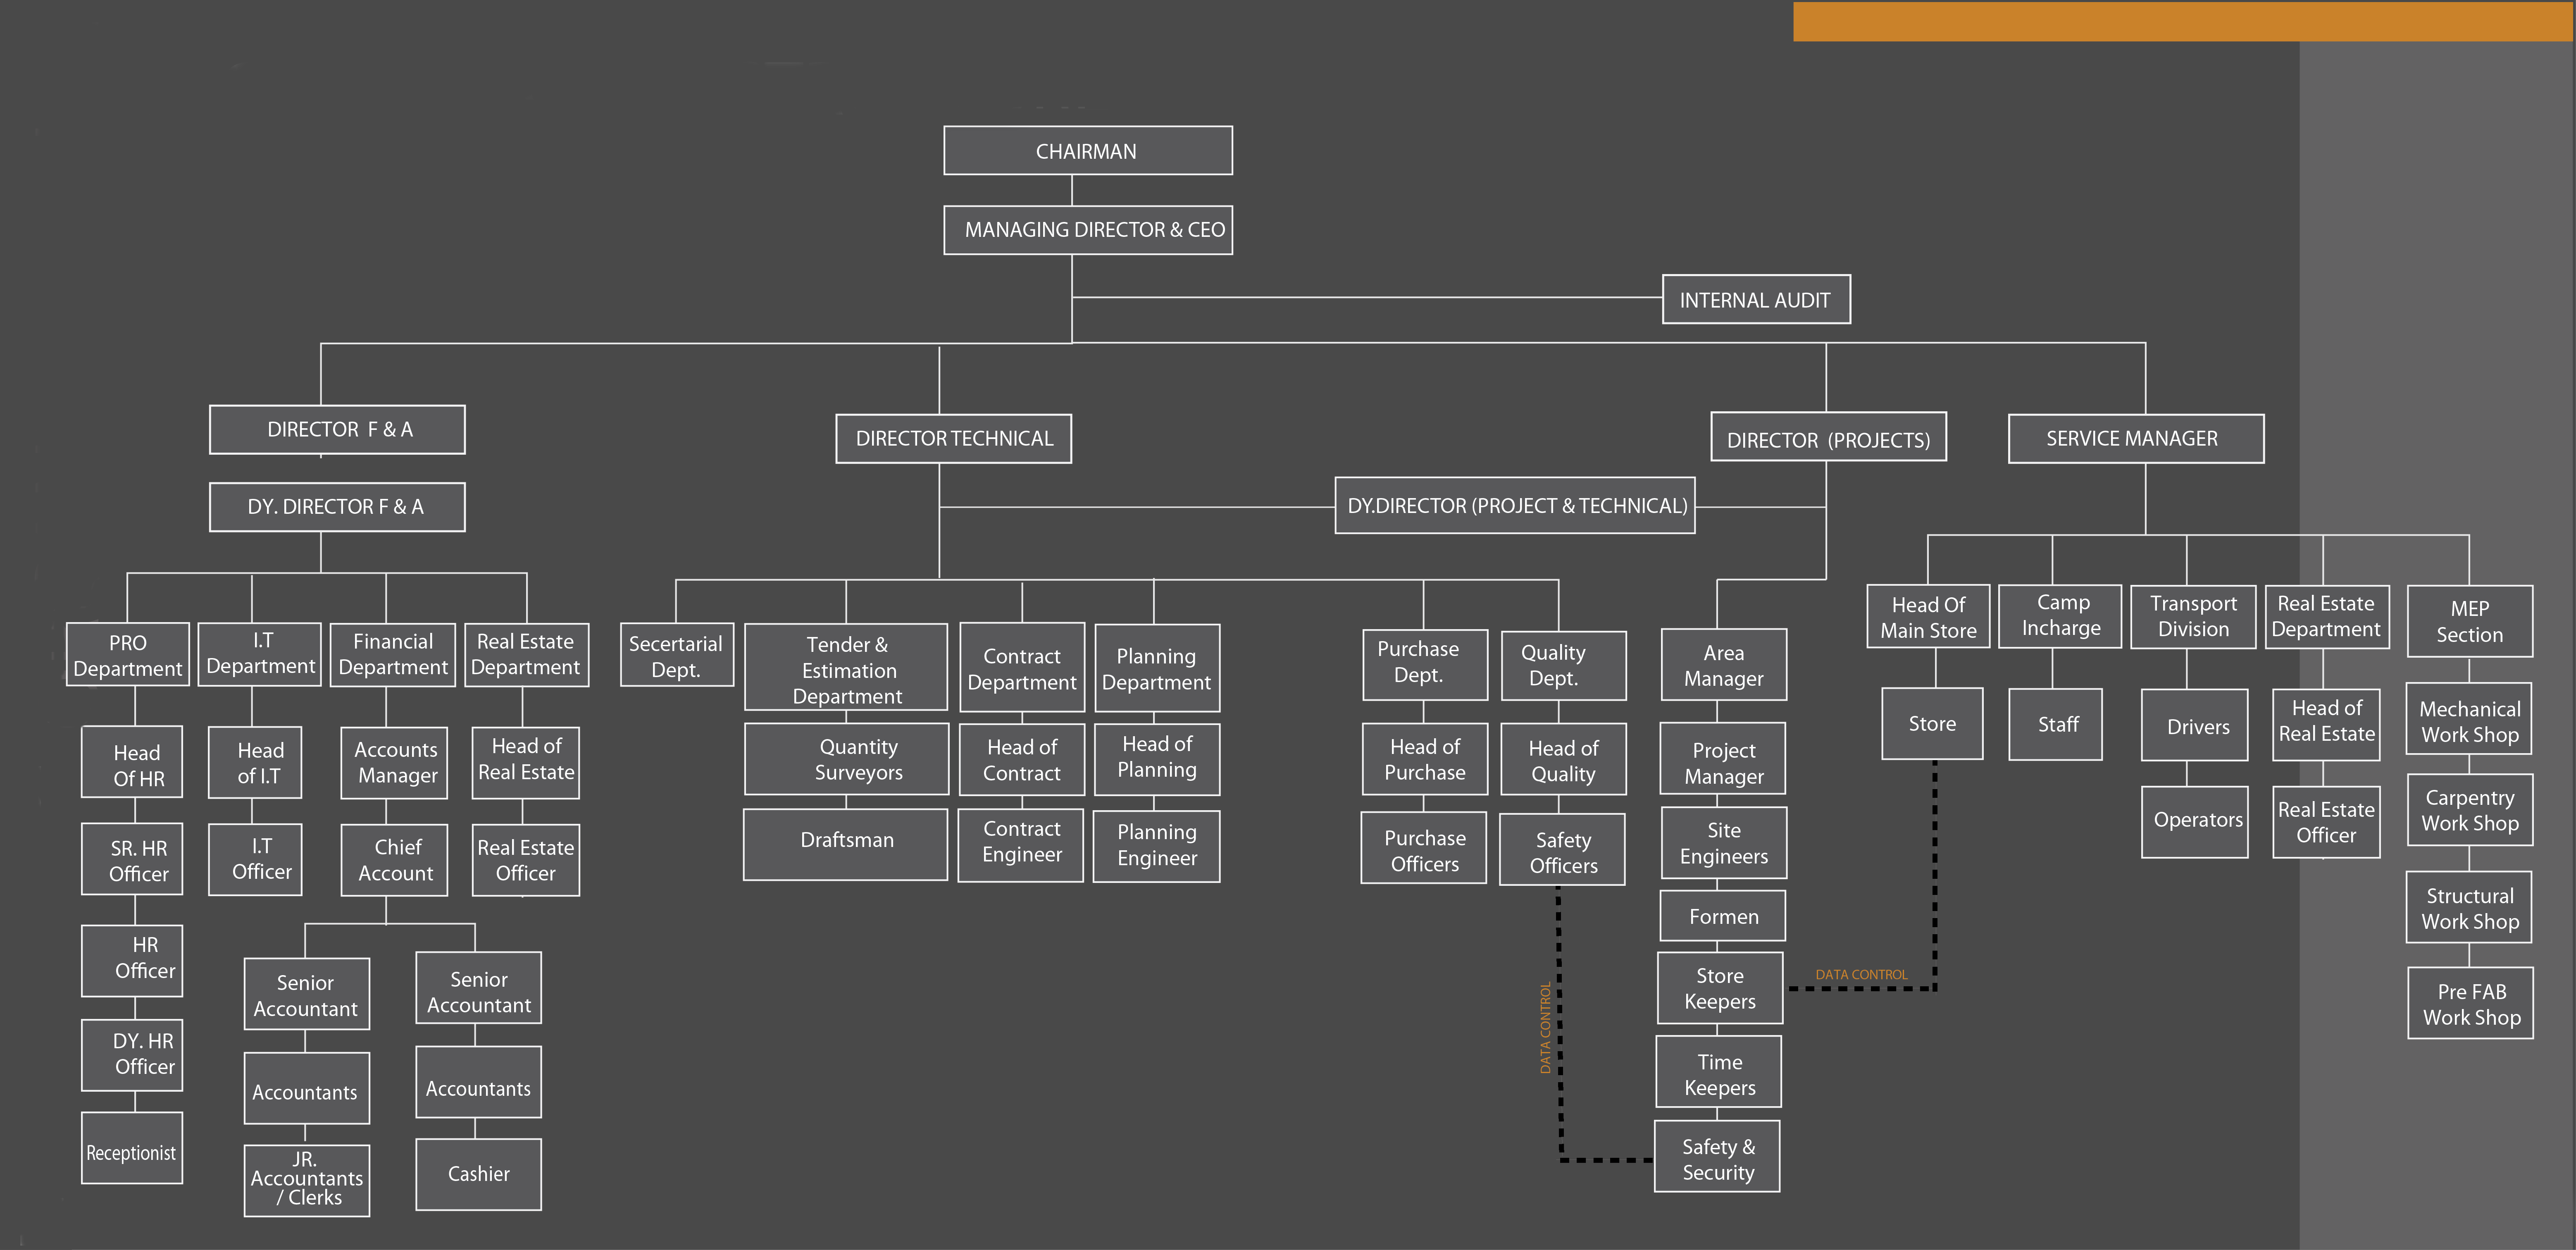The height and width of the screenshot is (1250, 2576).
Task: Click the Drivers box
Action: (2195, 725)
